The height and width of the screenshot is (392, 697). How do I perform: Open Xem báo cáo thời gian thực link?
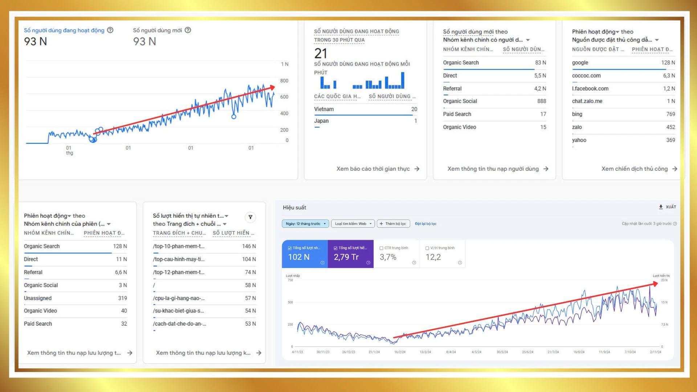coord(378,169)
